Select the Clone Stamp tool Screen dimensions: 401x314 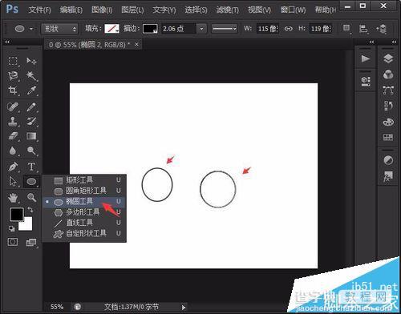[x=13, y=122]
